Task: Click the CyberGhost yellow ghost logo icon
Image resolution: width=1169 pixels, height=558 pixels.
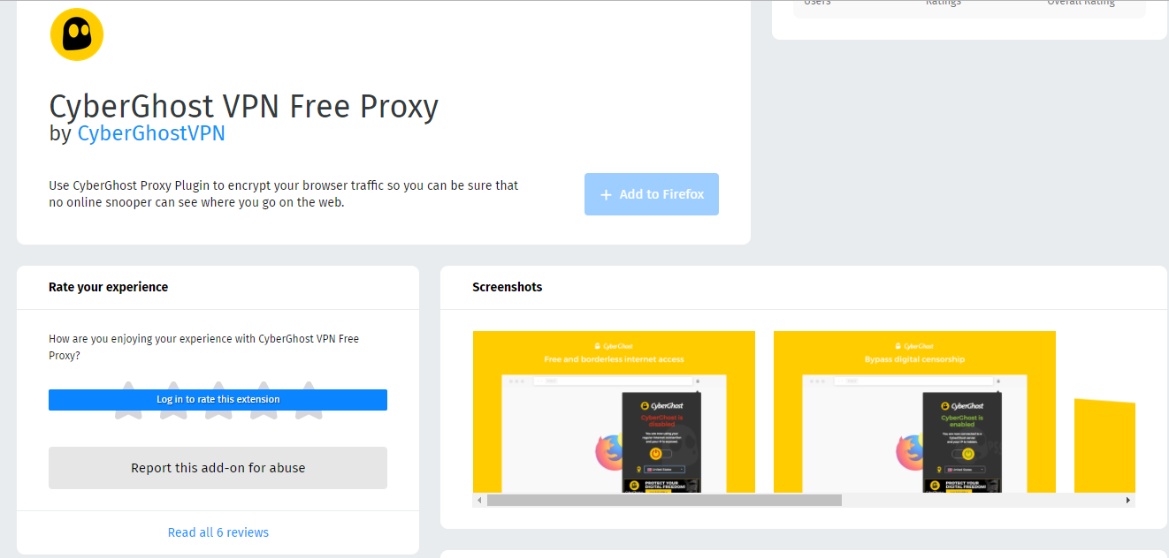Action: tap(77, 34)
